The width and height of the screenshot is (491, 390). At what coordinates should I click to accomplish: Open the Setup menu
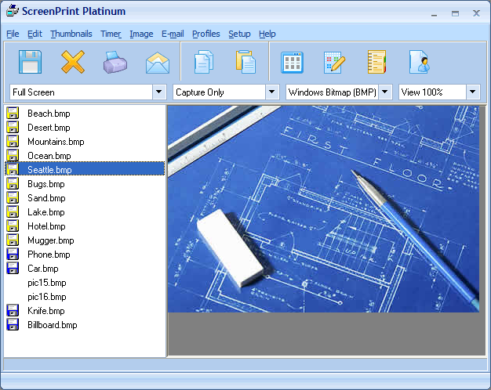239,34
